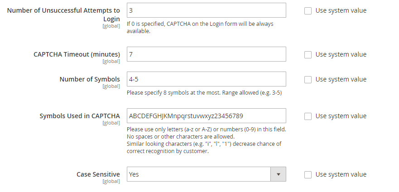This screenshot has width=399, height=192.
Task: Click the 'Symbols Used in CAPTCHA' label
Action: tap(80, 116)
